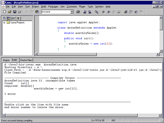Open the Window menu
164x123 pixels.
[x=99, y=7]
